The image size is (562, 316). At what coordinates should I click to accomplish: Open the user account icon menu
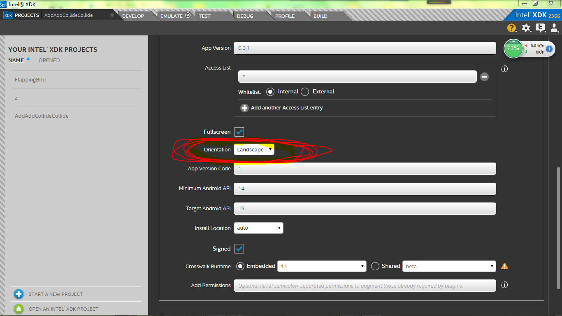pyautogui.click(x=555, y=28)
